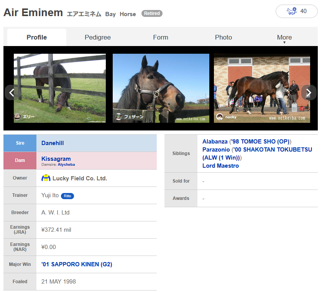Click the Lucky Field owner silks icon
The height and width of the screenshot is (292, 327).
46,178
